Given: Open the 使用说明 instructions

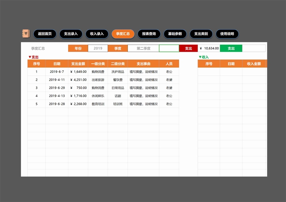Looking at the screenshot, I should click(227, 34).
